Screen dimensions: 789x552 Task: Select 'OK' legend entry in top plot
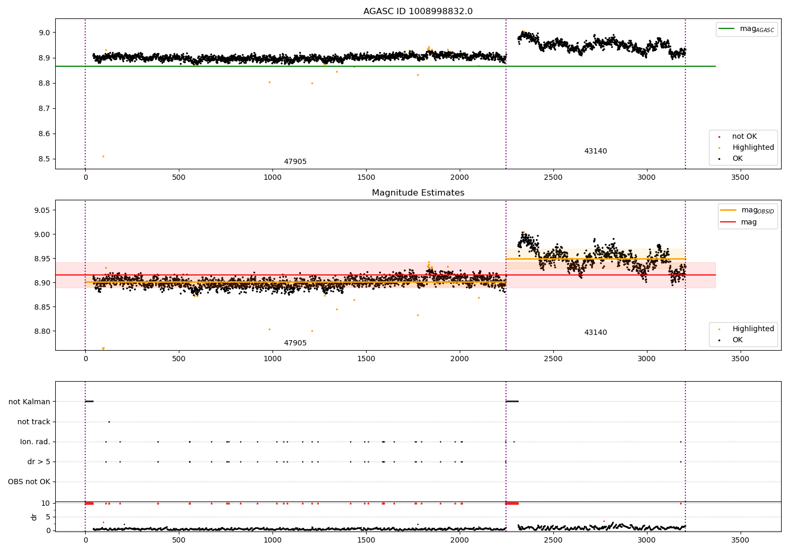point(737,159)
